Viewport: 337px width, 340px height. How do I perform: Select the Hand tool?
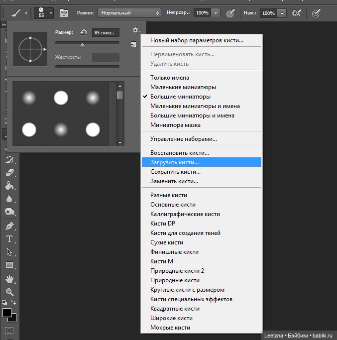(9, 279)
